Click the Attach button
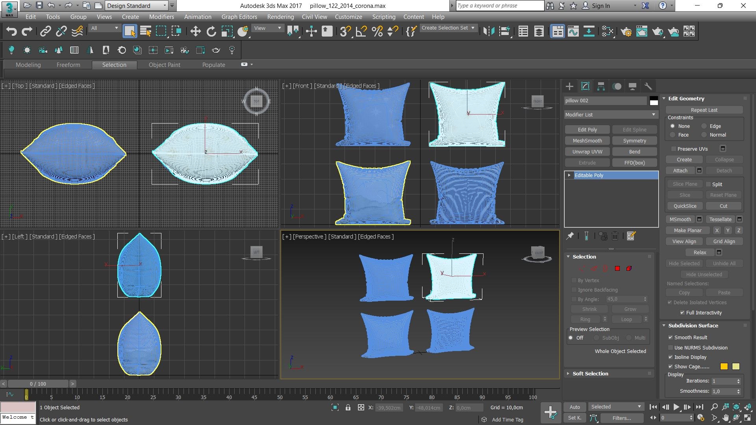The image size is (756, 425). 680,170
